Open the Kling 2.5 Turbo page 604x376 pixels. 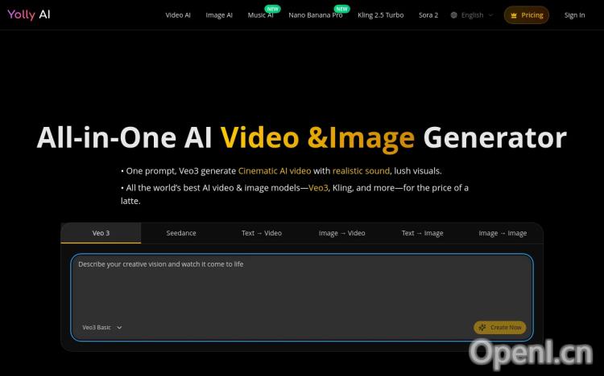click(x=381, y=15)
